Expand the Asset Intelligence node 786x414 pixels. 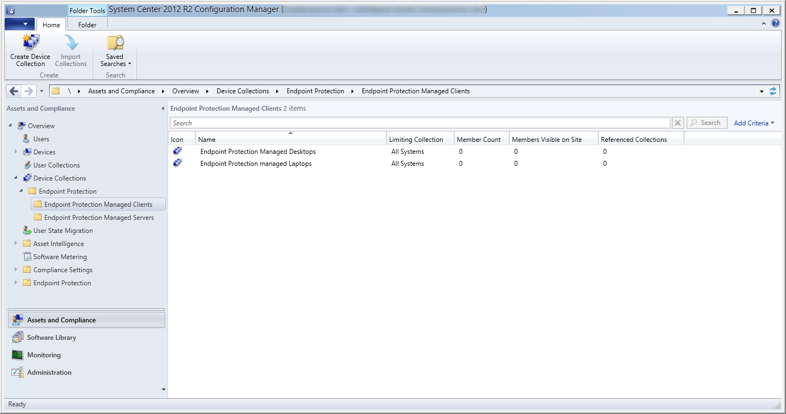point(16,243)
